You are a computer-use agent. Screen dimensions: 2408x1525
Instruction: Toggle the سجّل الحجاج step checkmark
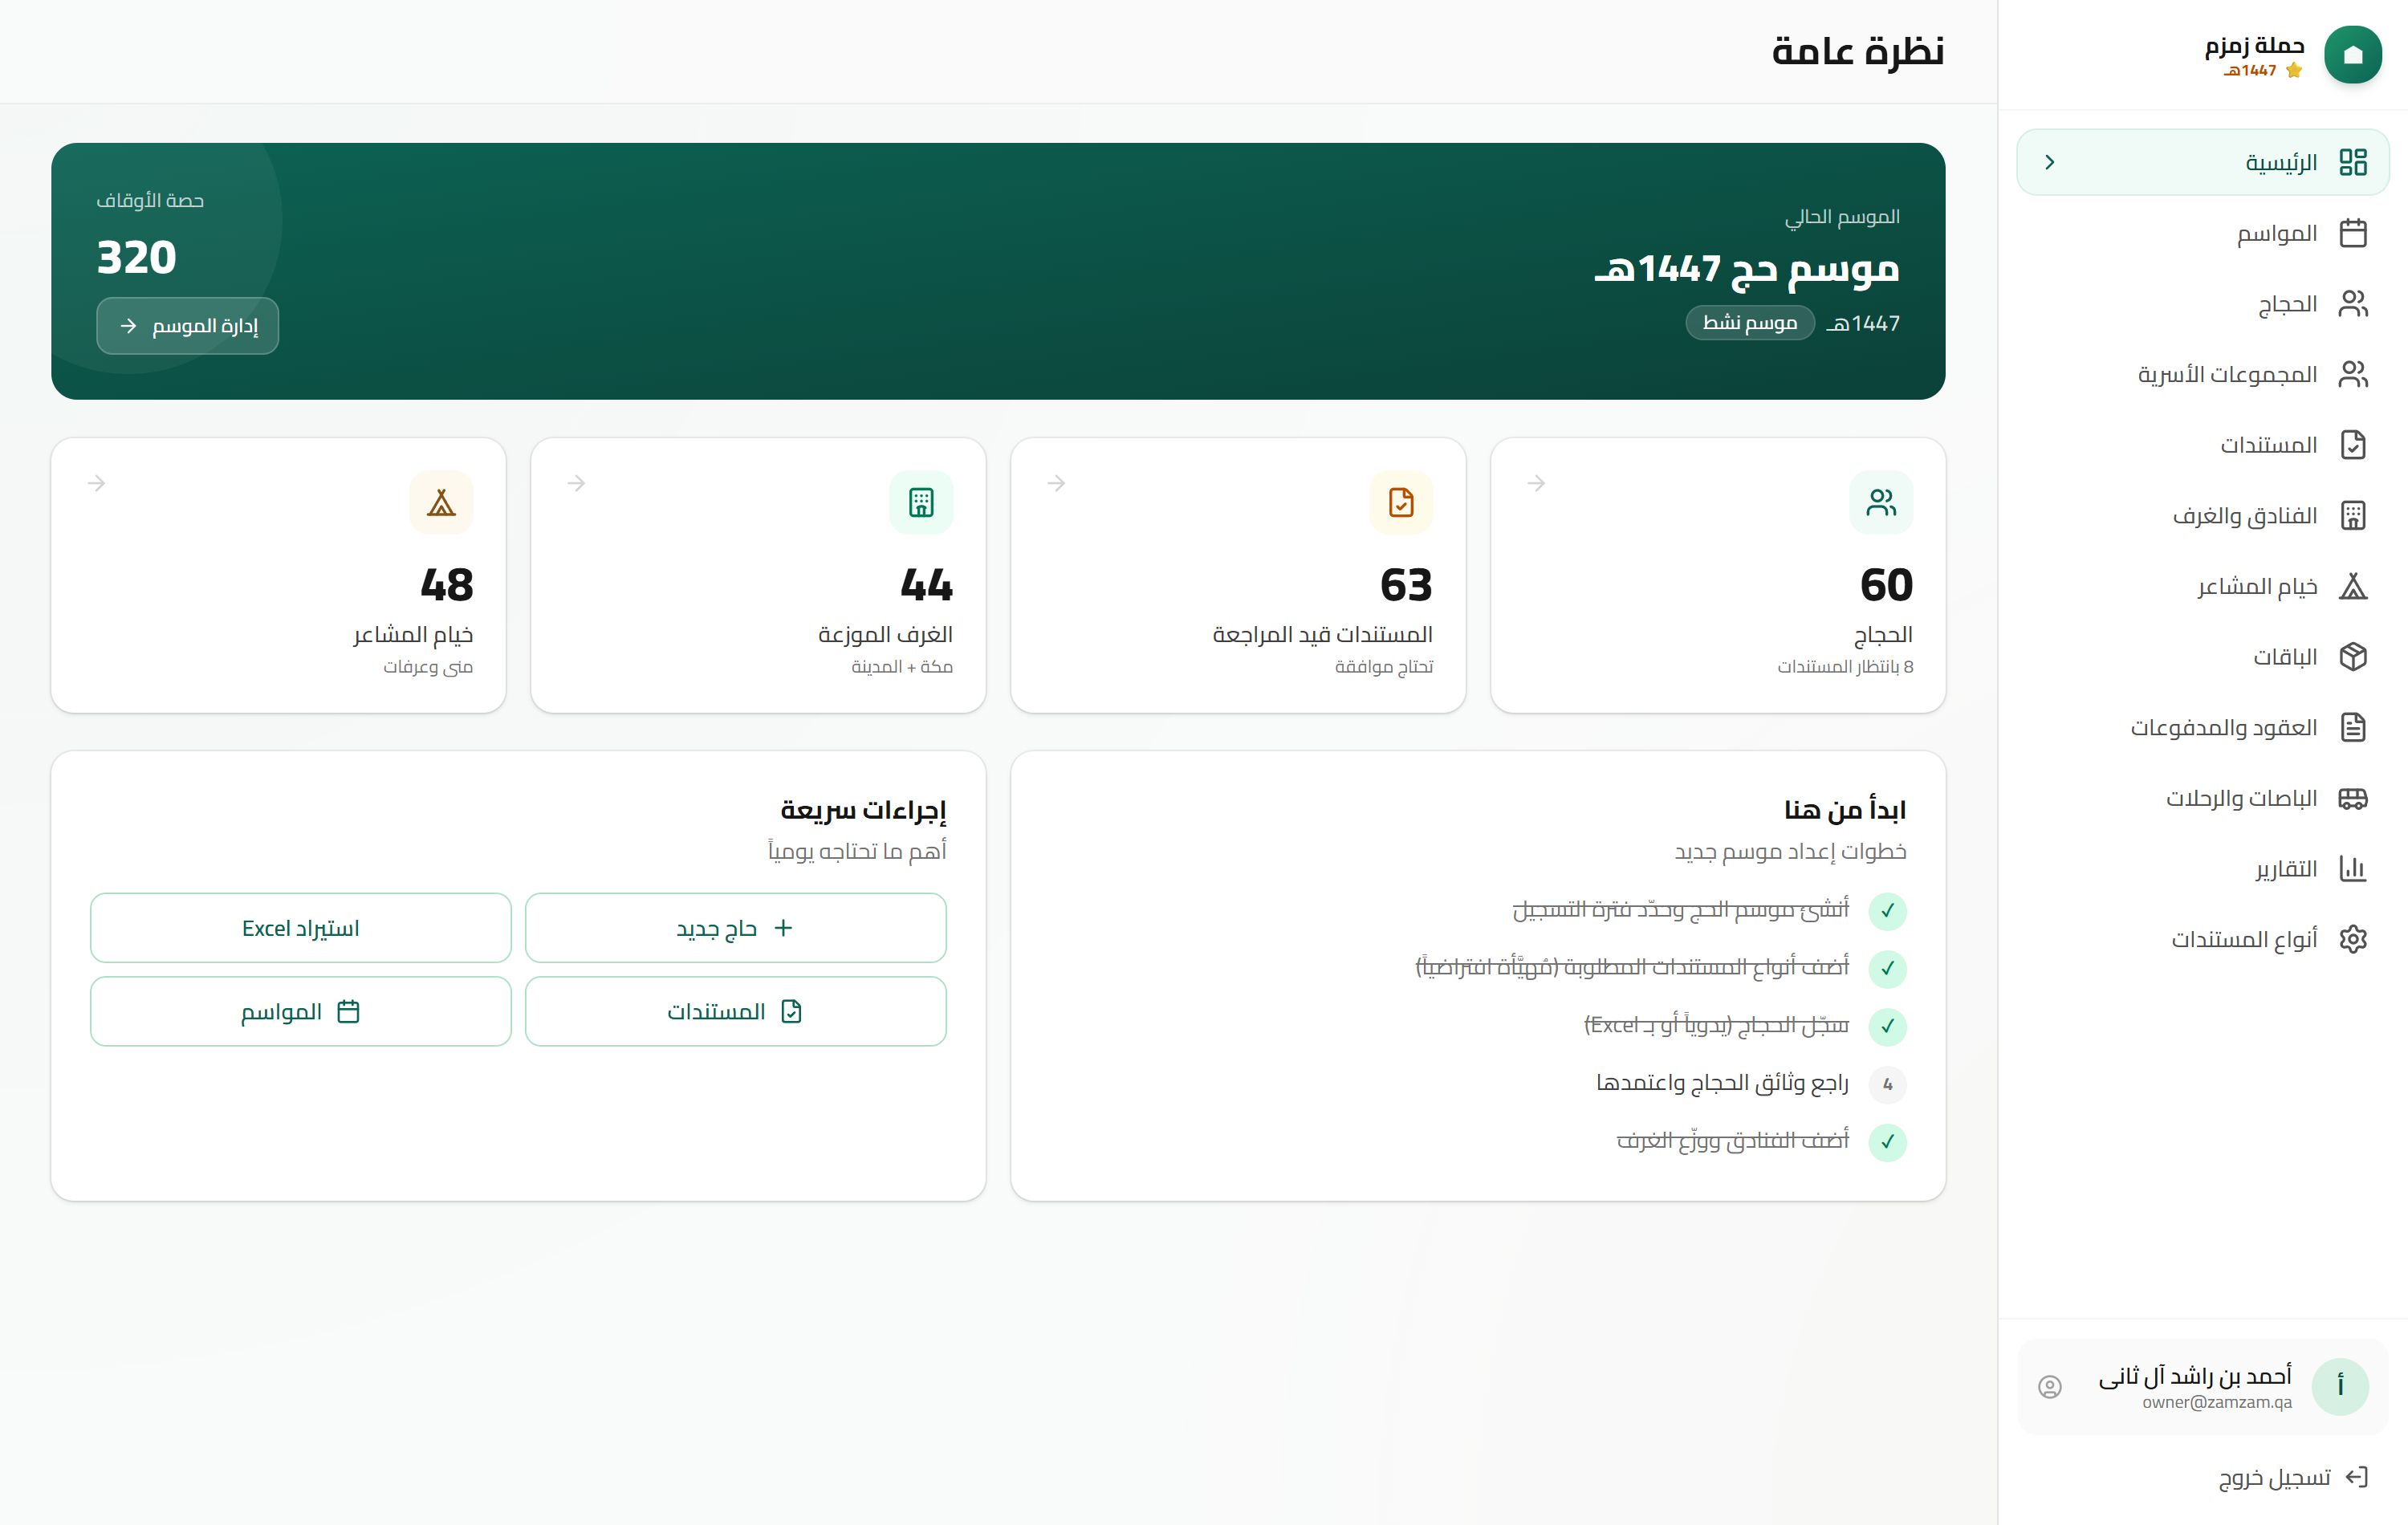(1887, 1027)
